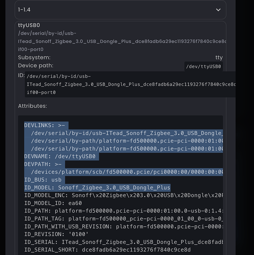Click the dropdown chevron arrow icon
The width and height of the screenshot is (254, 255).
click(218, 10)
